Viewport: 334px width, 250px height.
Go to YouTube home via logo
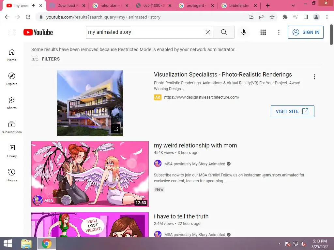38,32
